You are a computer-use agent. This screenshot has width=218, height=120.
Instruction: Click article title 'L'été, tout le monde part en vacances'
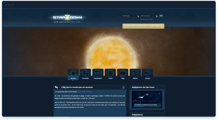(77, 87)
